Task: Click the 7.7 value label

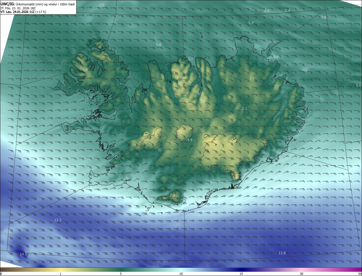Action: click(276, 57)
